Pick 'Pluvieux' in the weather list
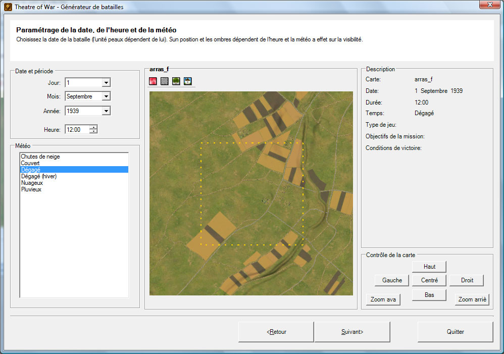 point(31,189)
